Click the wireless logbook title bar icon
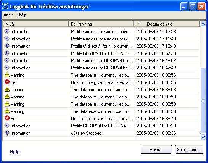208x163 pixels. click(5, 6)
